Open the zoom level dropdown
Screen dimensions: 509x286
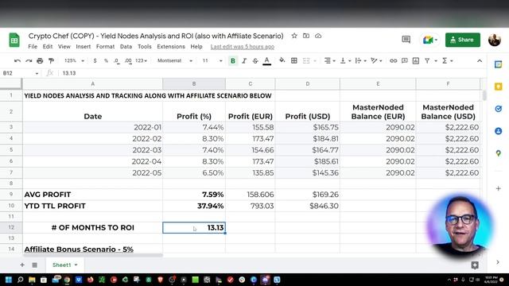(x=74, y=60)
